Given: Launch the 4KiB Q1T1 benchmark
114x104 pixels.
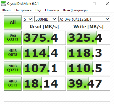Looking at the screenshot, I should [x=13, y=84].
